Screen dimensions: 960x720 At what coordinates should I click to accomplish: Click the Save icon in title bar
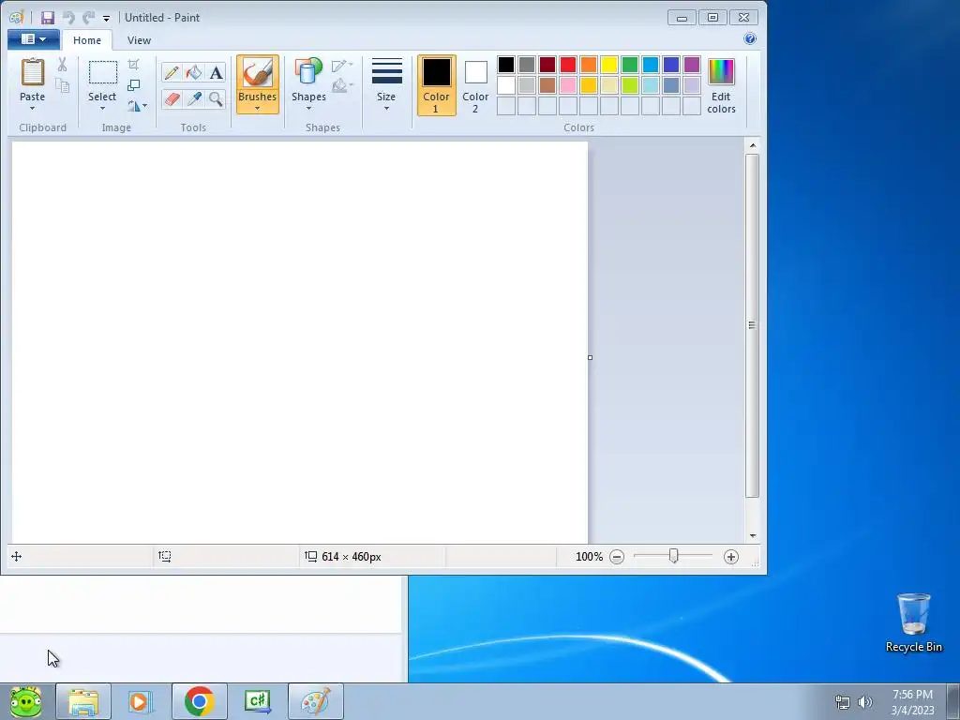pyautogui.click(x=48, y=18)
